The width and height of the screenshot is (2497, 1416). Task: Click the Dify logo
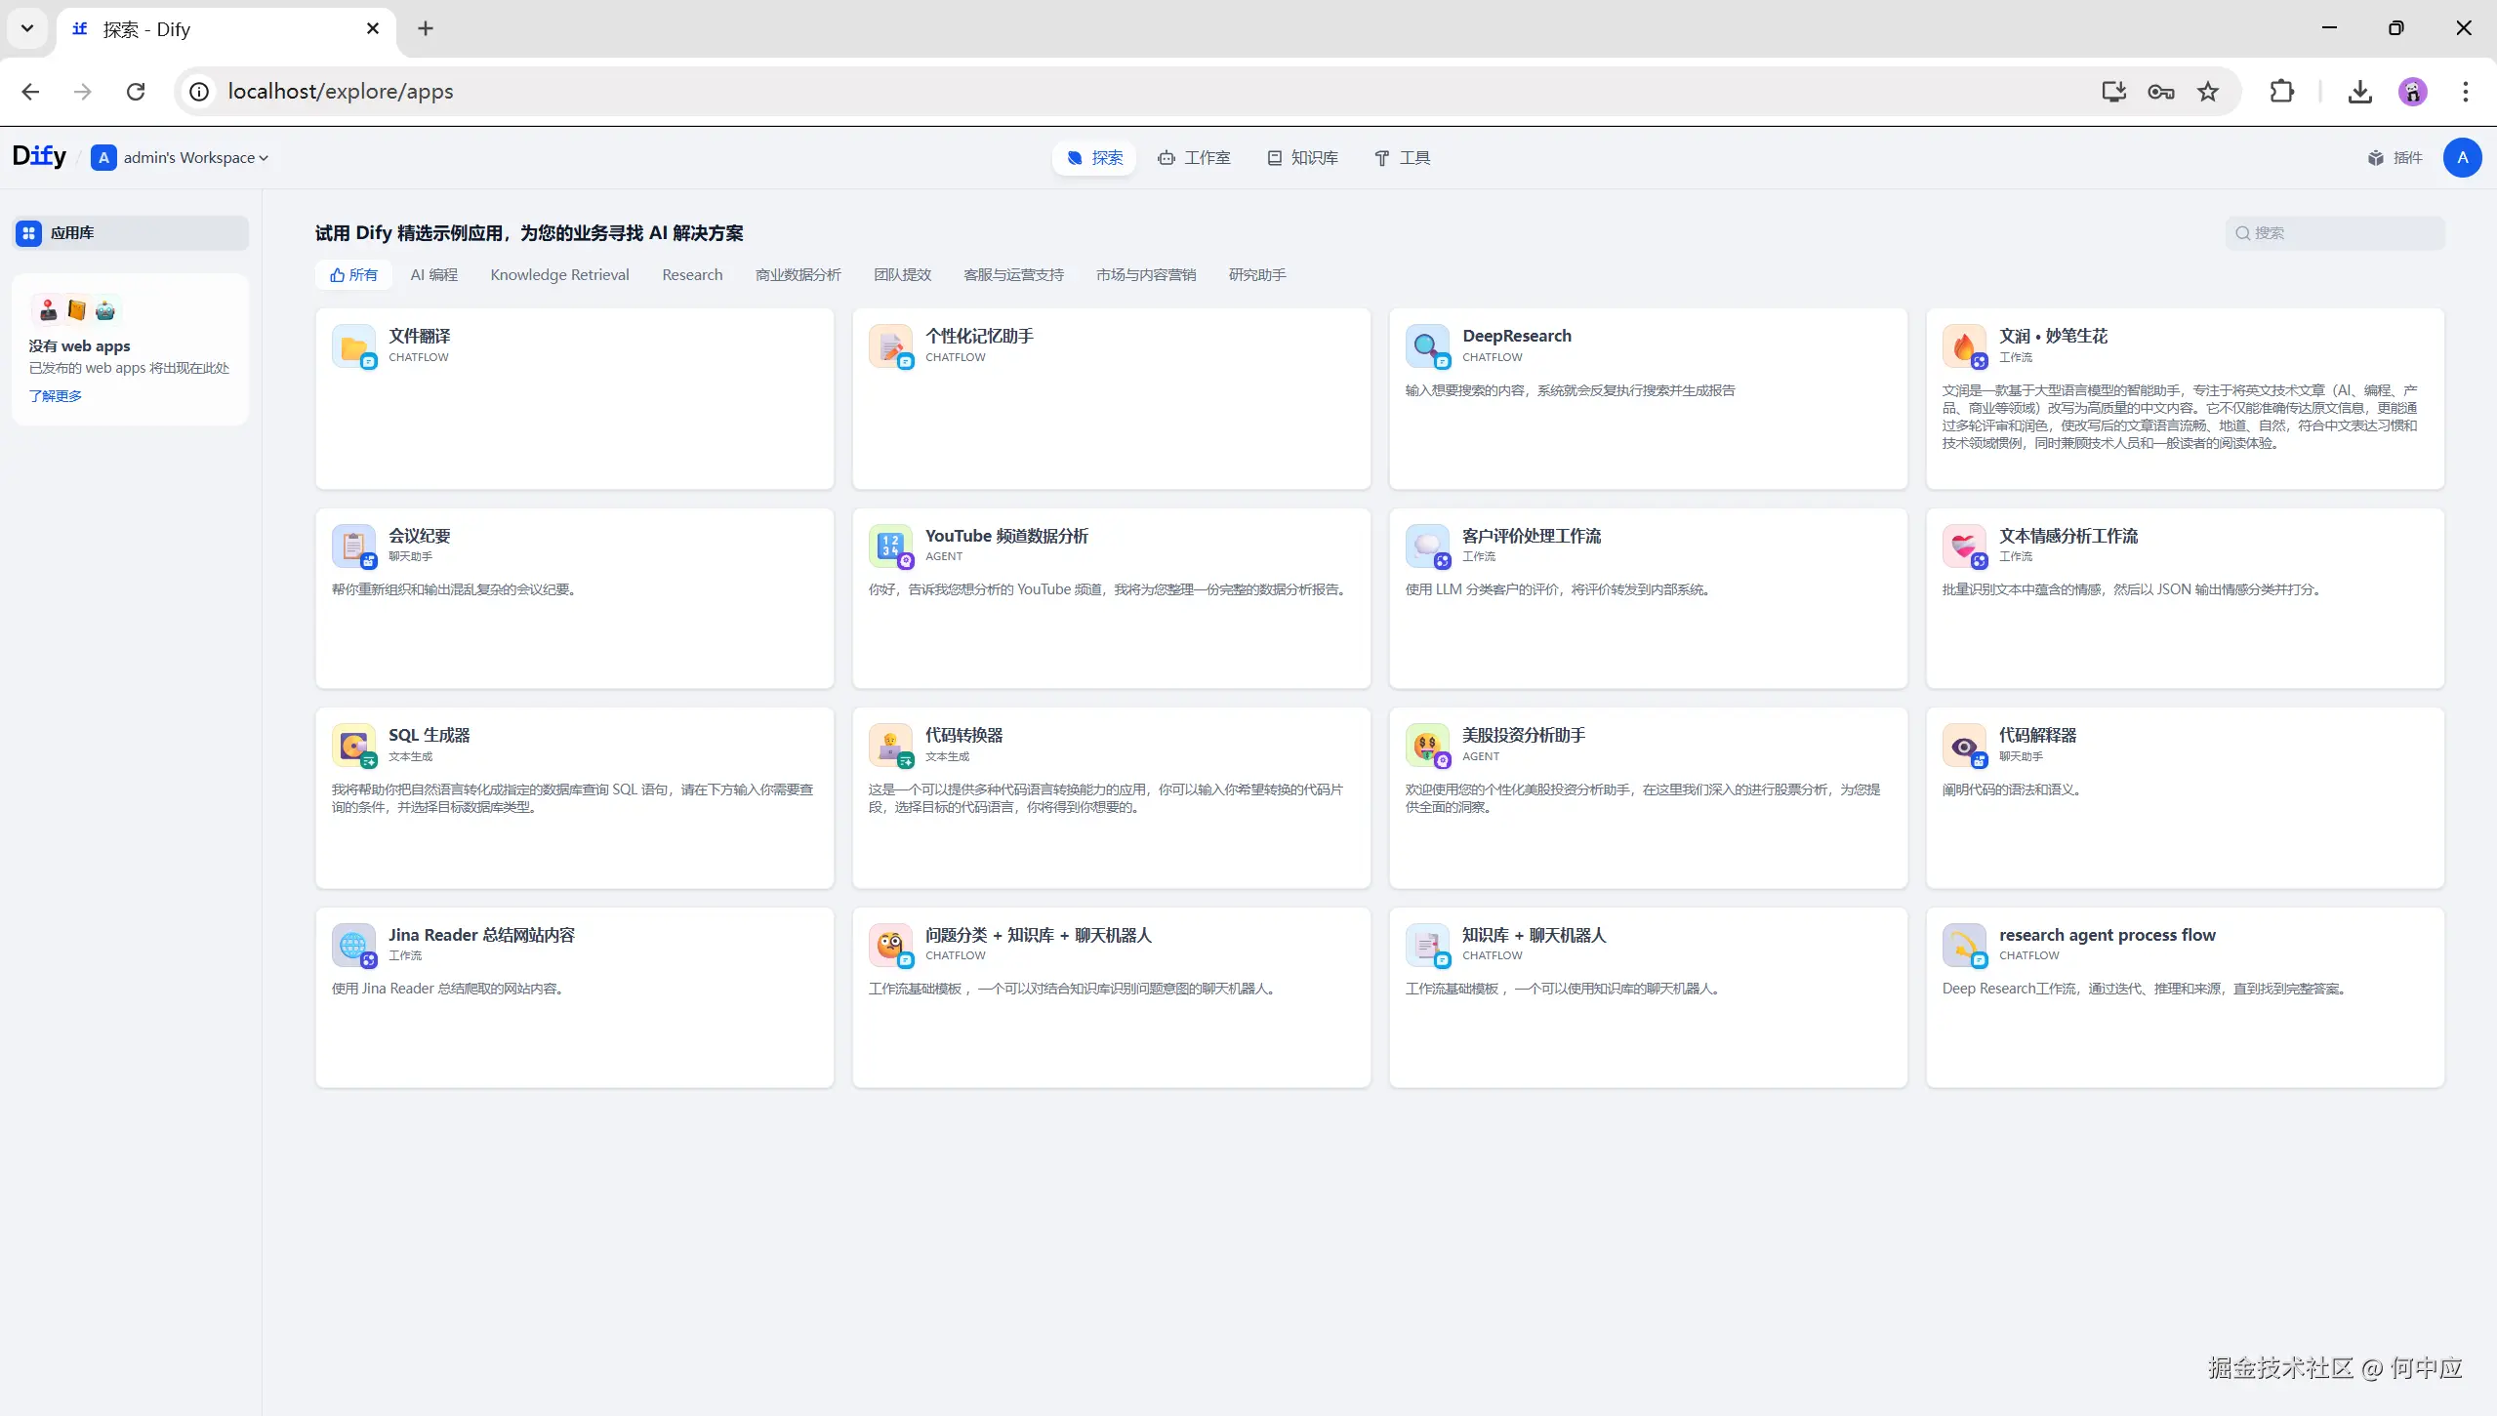click(x=39, y=156)
